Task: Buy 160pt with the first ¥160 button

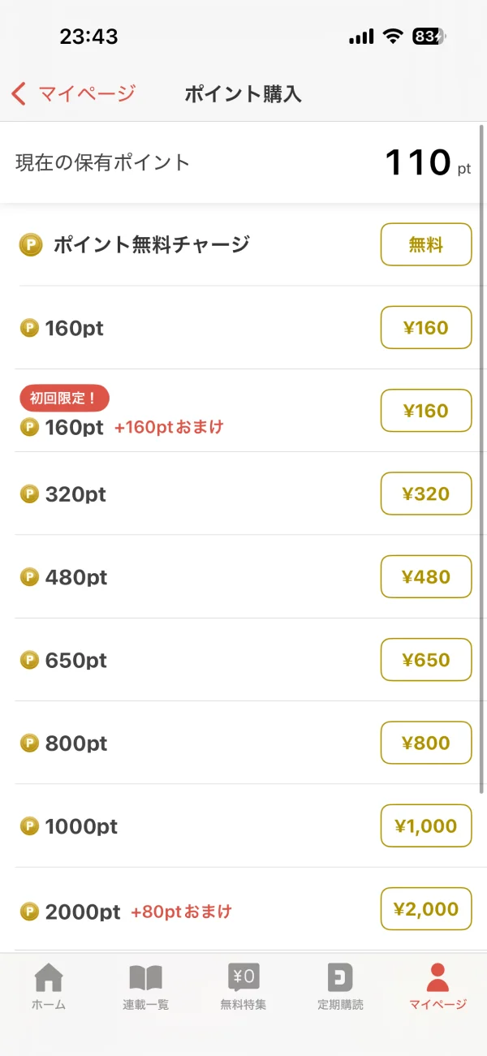Action: coord(426,327)
